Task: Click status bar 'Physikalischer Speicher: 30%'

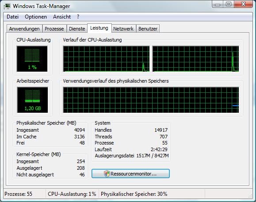Action: [x=134, y=194]
